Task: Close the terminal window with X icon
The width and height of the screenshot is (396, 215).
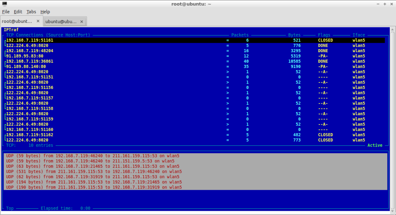Action: click(x=392, y=4)
